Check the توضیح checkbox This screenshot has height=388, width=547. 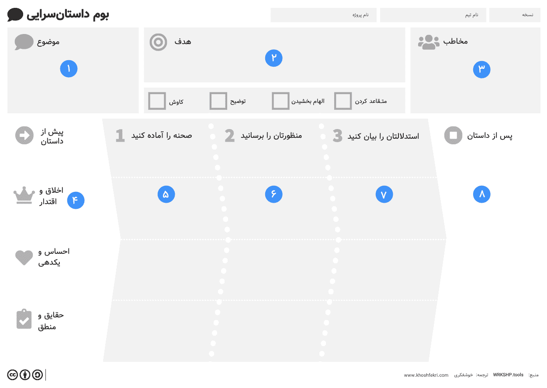click(x=218, y=101)
